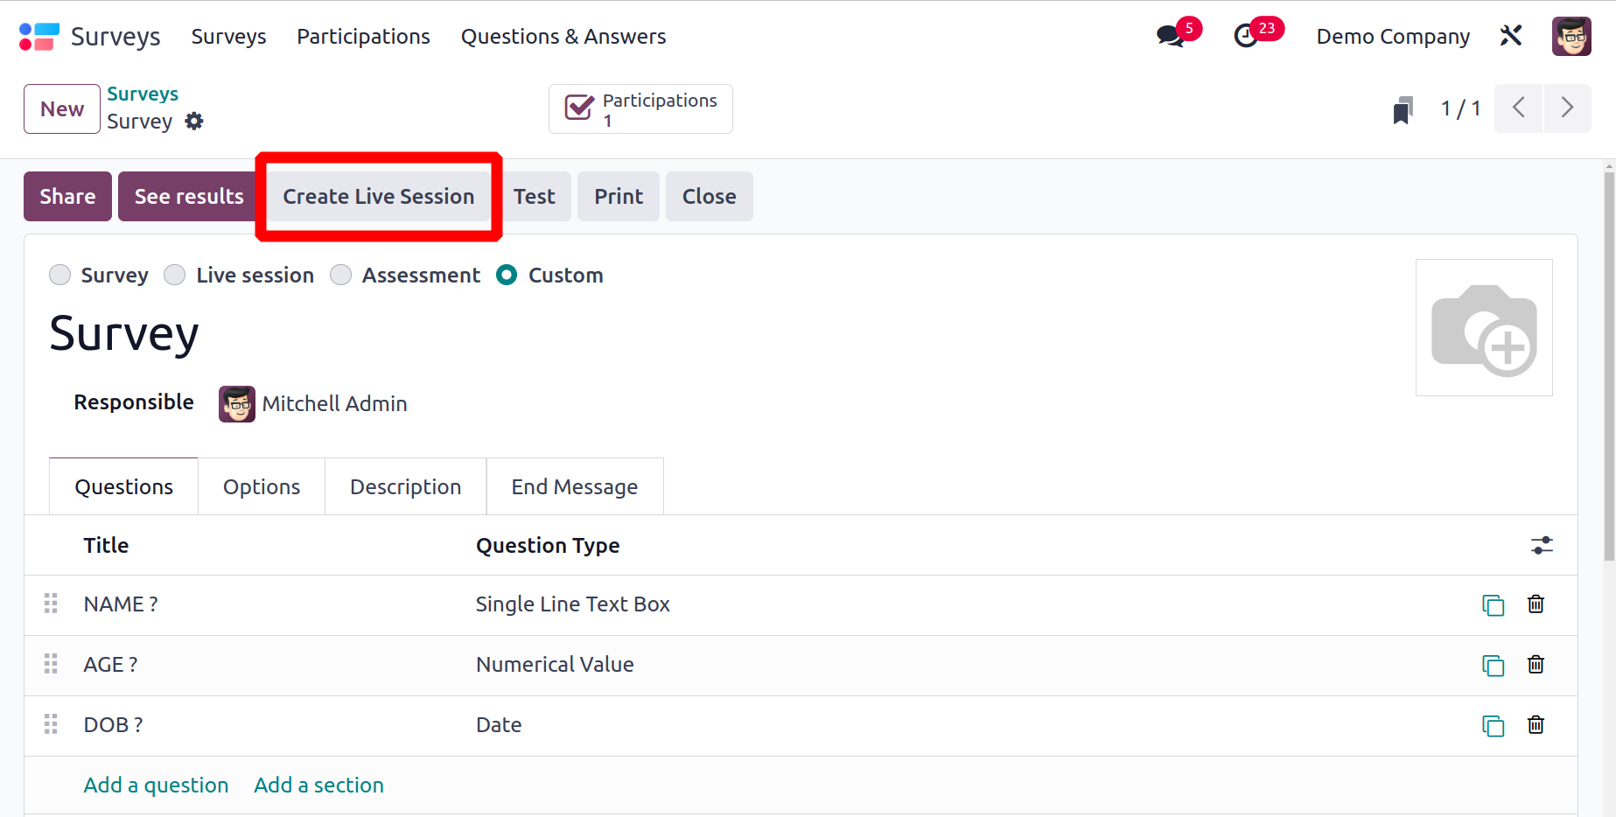Click the bookmark icon near pager

coord(1403,109)
